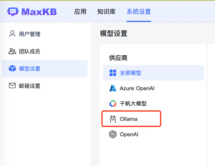215x166 pixels.
Task: Open the 应用 tab
Action: pyautogui.click(x=80, y=12)
